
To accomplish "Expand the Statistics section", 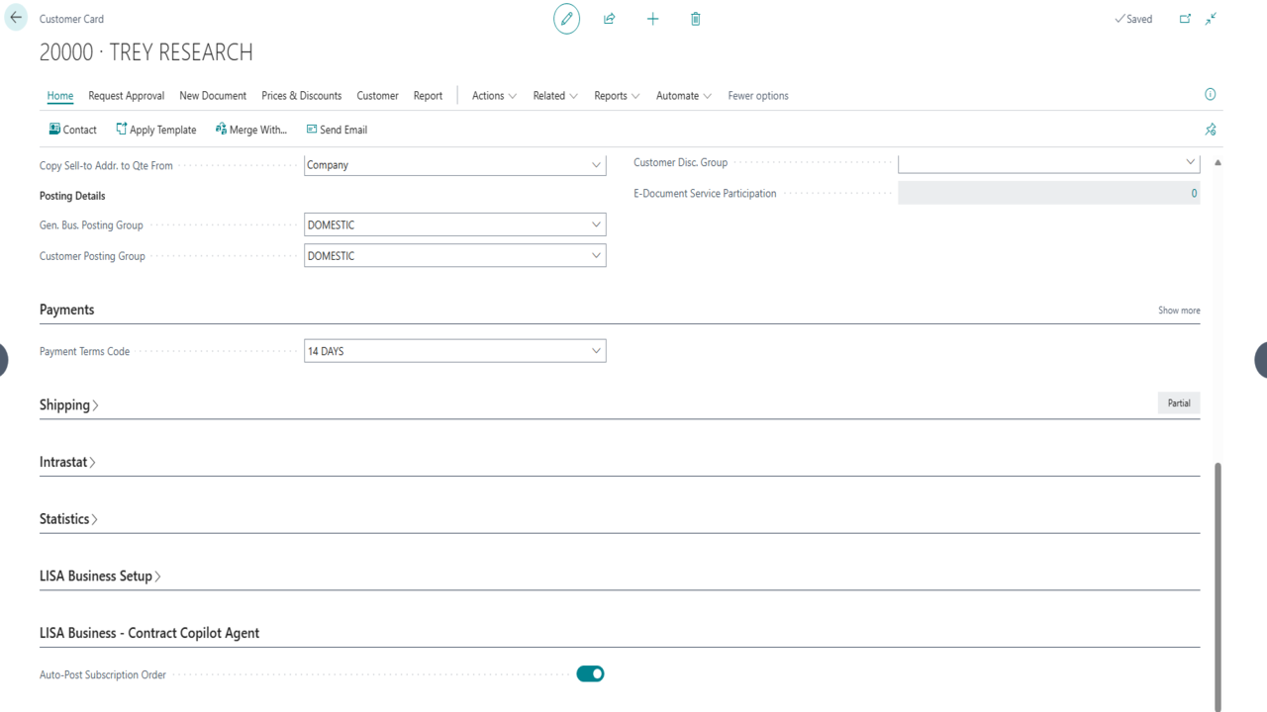I will pos(69,519).
